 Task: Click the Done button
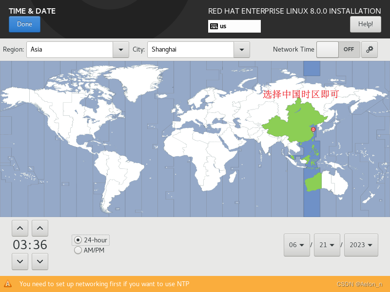(x=24, y=24)
